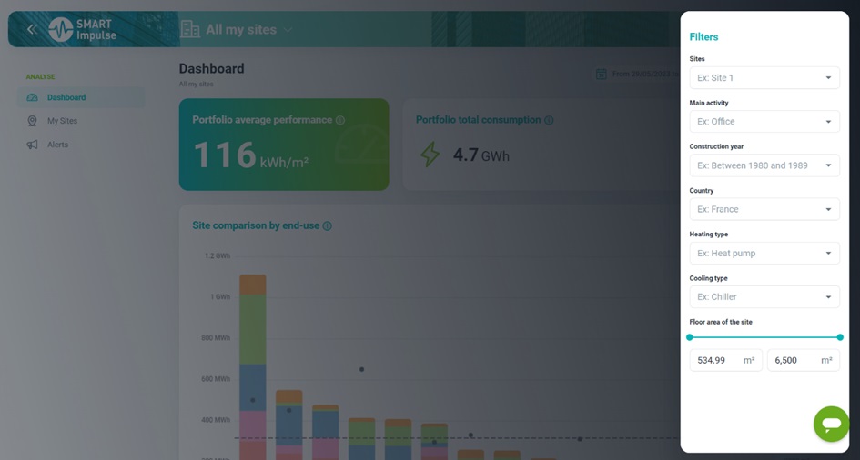The height and width of the screenshot is (460, 860).
Task: Open the Dashboard menu item
Action: 66,97
